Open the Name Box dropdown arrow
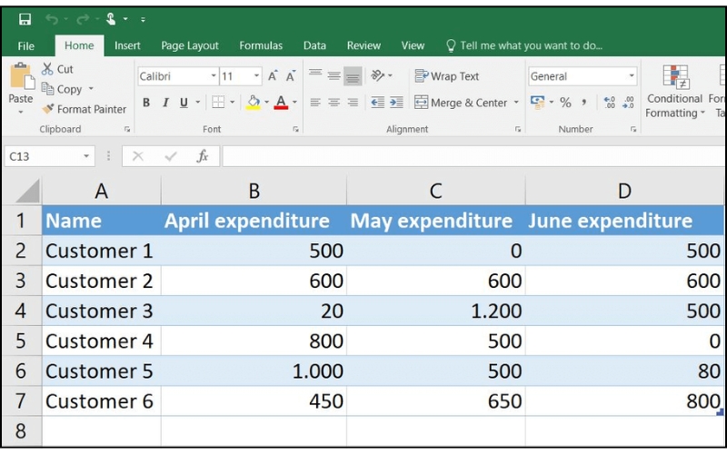This screenshot has width=727, height=454. tap(87, 156)
